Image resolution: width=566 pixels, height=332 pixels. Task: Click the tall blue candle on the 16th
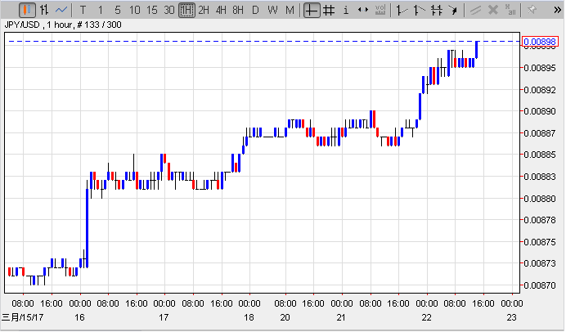click(87, 228)
